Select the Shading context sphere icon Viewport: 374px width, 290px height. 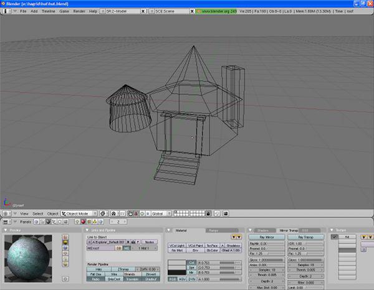point(48,222)
